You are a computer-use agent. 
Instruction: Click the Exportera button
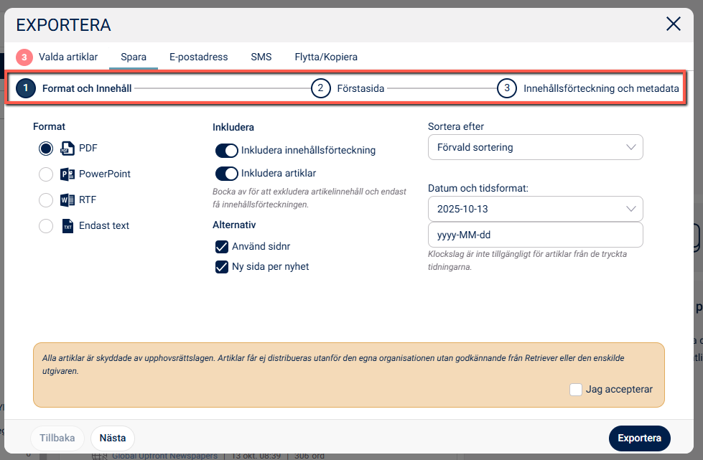click(x=639, y=438)
